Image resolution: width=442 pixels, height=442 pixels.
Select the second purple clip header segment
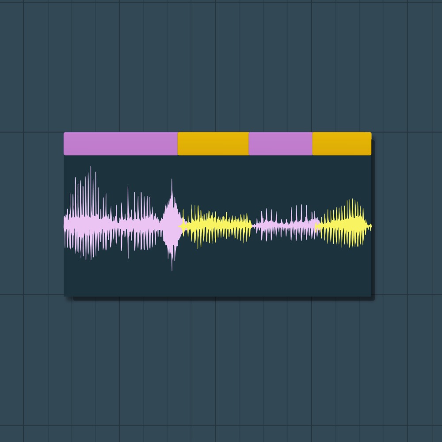tap(281, 144)
